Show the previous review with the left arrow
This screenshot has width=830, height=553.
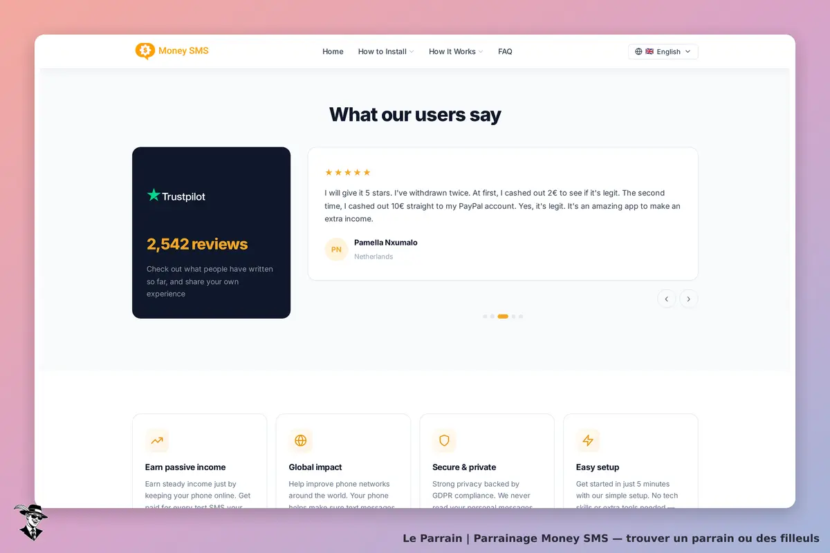(667, 299)
